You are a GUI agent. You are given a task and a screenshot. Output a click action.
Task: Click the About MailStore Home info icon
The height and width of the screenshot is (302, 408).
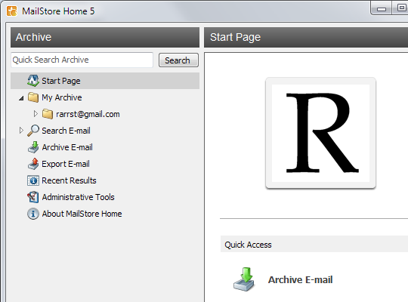[33, 214]
